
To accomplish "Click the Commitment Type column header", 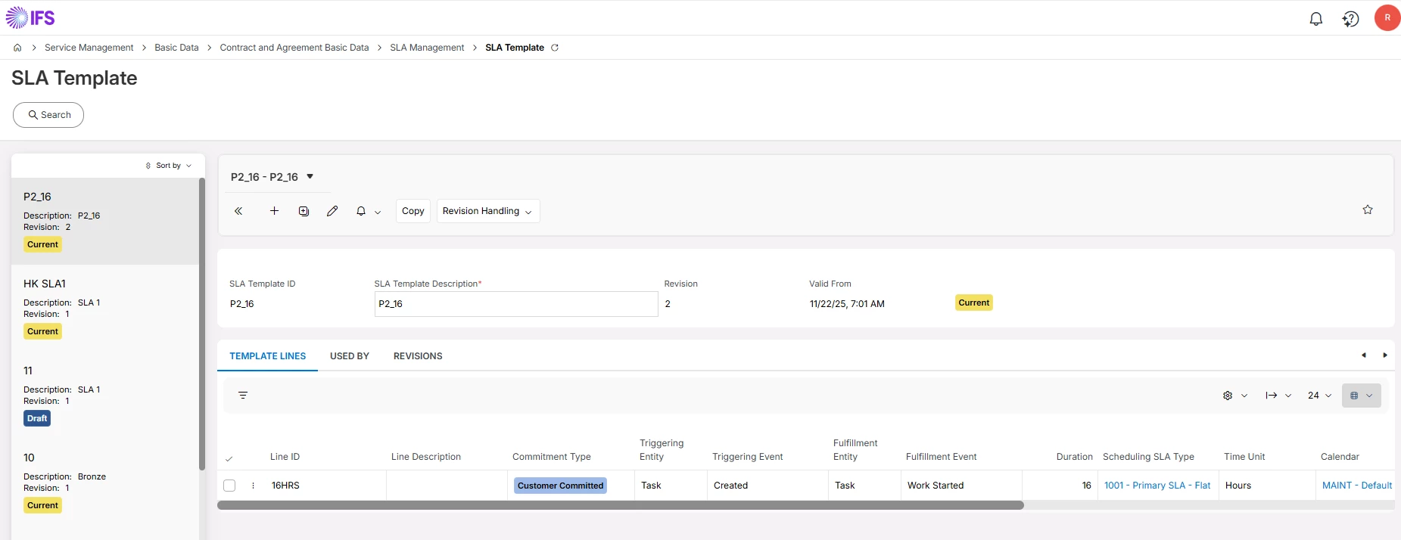I will pyautogui.click(x=552, y=457).
